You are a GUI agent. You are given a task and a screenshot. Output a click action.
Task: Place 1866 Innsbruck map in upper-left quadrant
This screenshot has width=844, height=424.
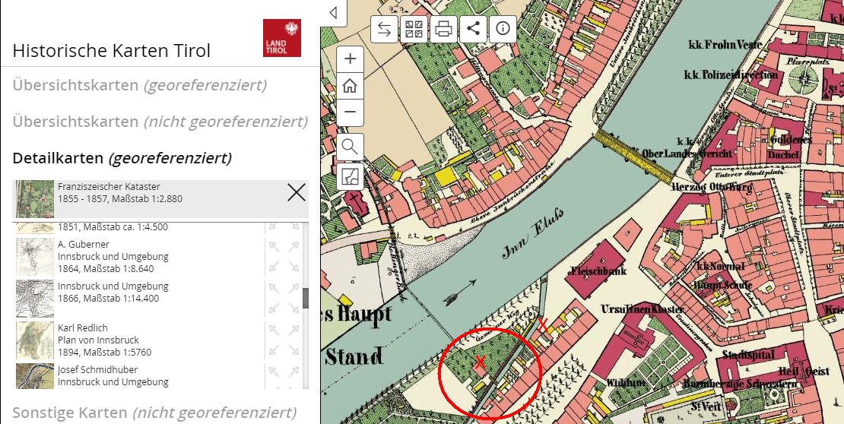275,289
